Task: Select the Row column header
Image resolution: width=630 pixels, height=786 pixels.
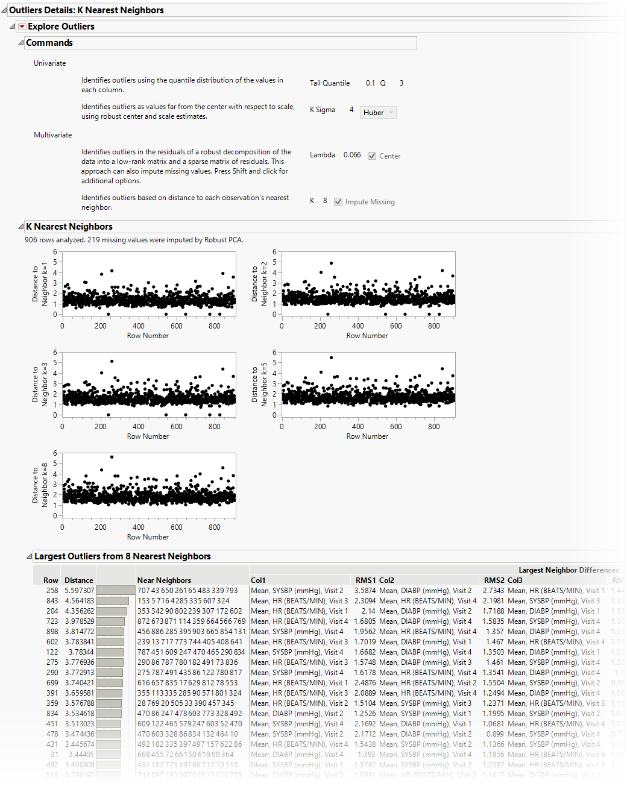Action: click(51, 580)
